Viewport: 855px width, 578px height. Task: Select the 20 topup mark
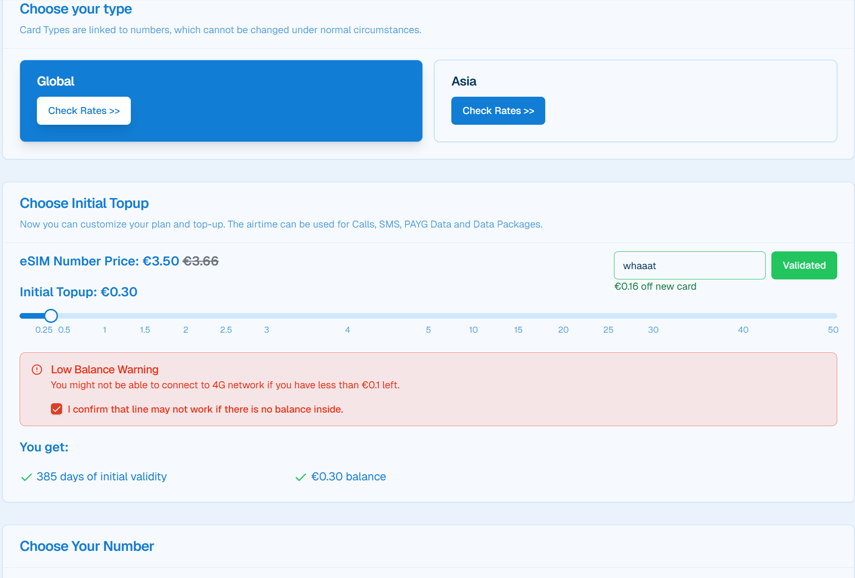pyautogui.click(x=563, y=330)
